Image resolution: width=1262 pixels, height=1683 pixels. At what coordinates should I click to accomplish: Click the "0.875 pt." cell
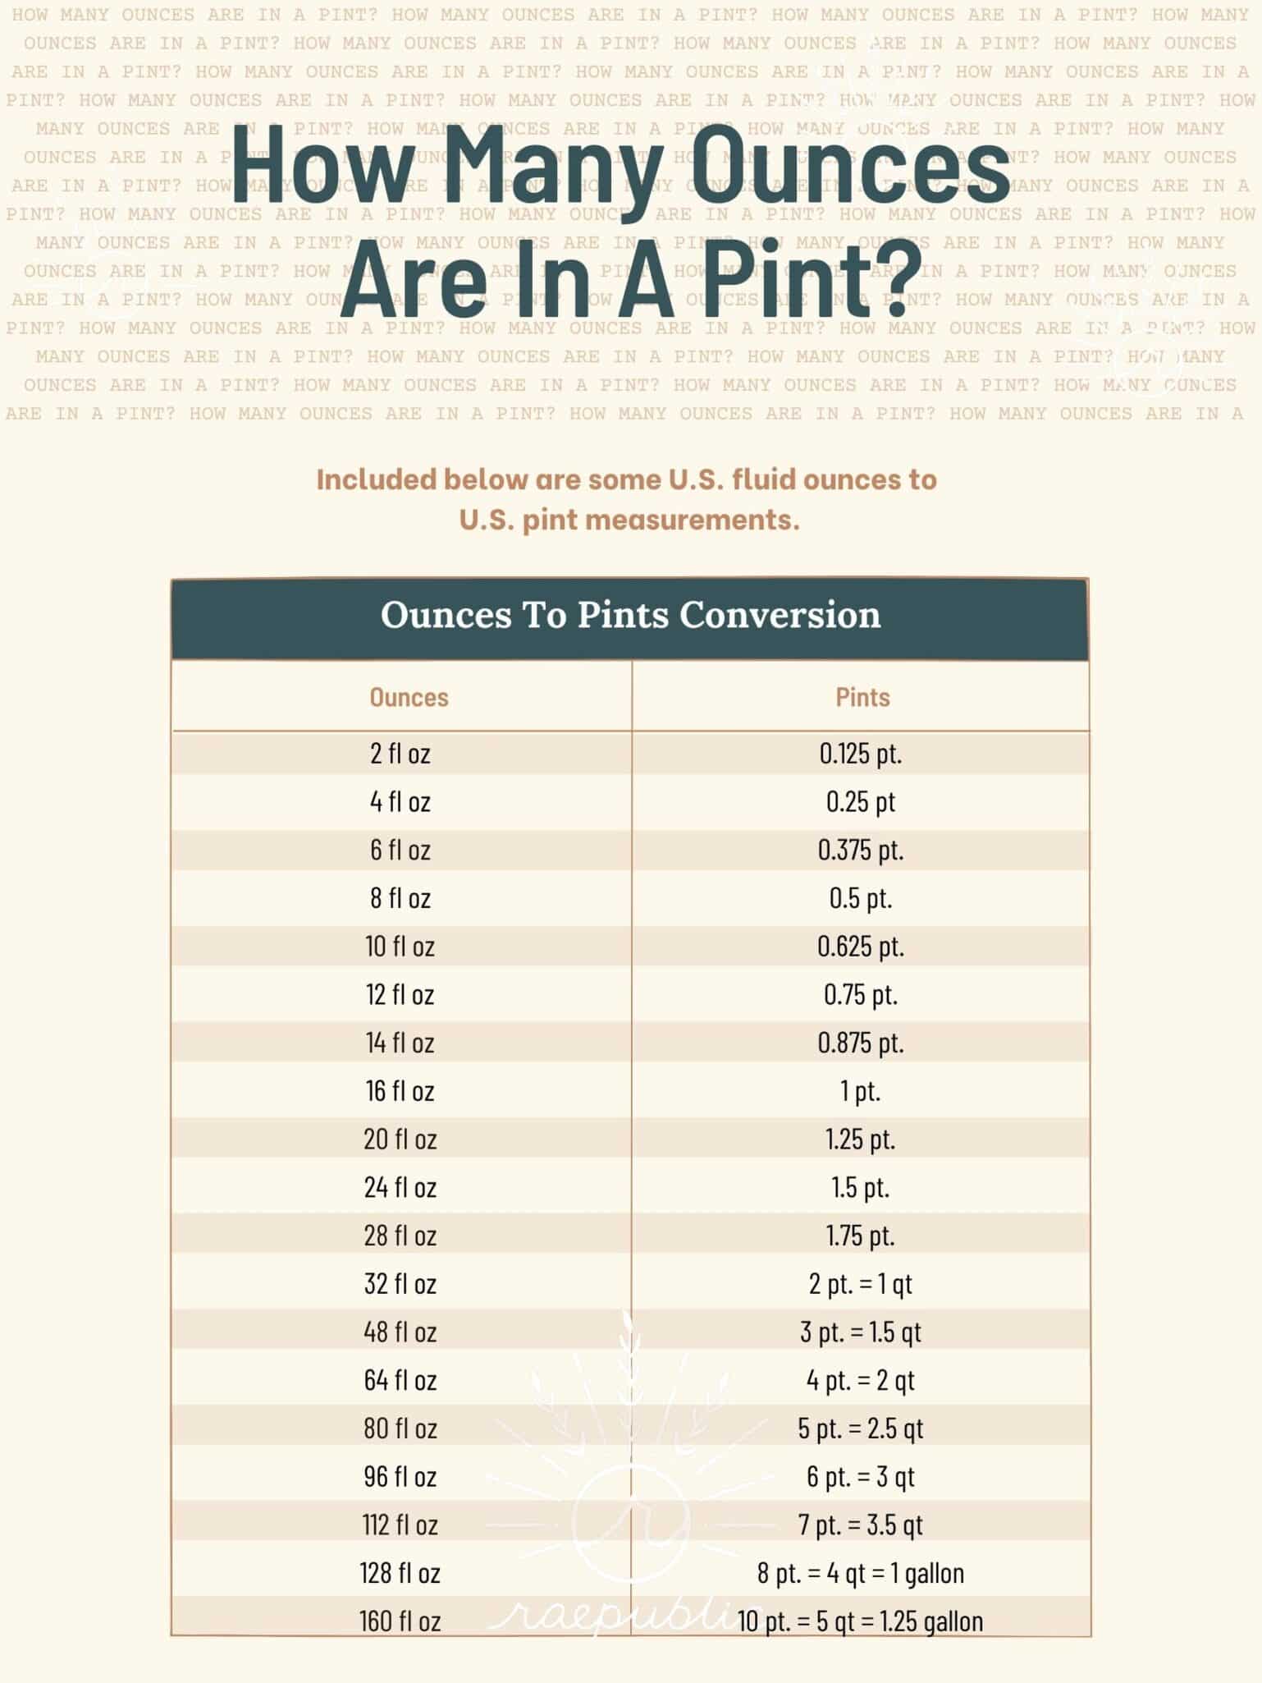(x=861, y=1043)
